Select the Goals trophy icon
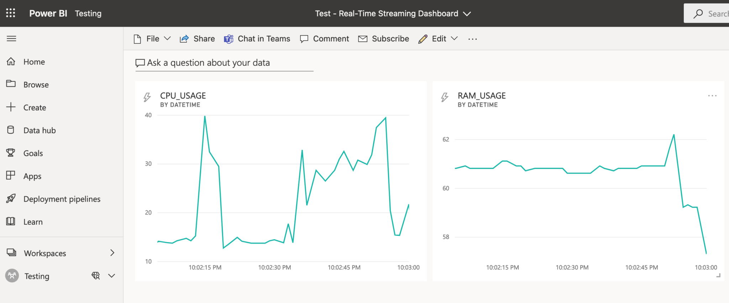 (x=11, y=153)
